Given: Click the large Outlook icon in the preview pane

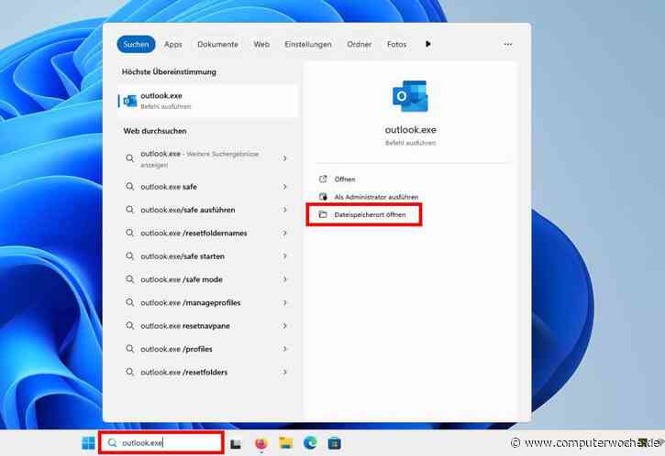Looking at the screenshot, I should [410, 96].
